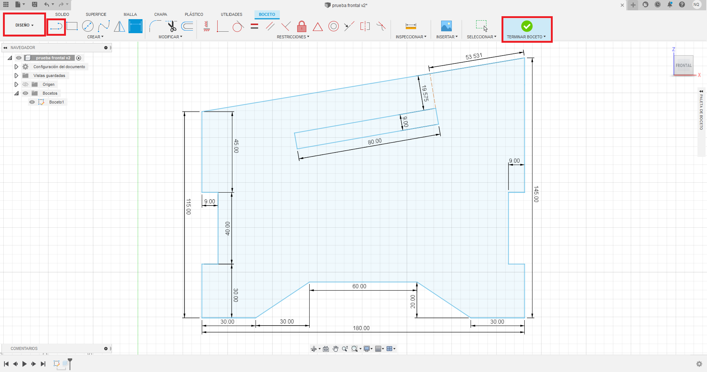Screen dimensions: 707x372
Task: Select the Rectangle sketch tool
Action: coord(72,26)
